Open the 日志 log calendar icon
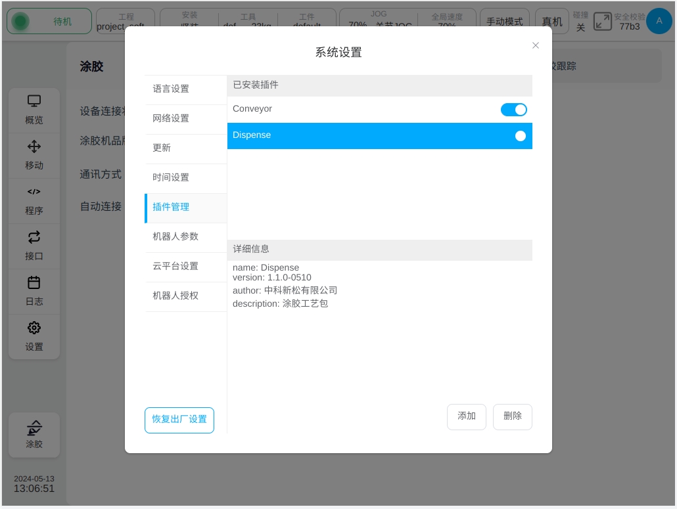This screenshot has height=509, width=677. point(34,282)
